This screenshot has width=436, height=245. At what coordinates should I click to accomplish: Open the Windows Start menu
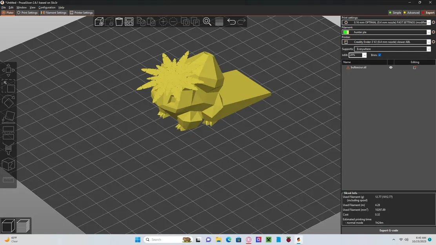138,240
